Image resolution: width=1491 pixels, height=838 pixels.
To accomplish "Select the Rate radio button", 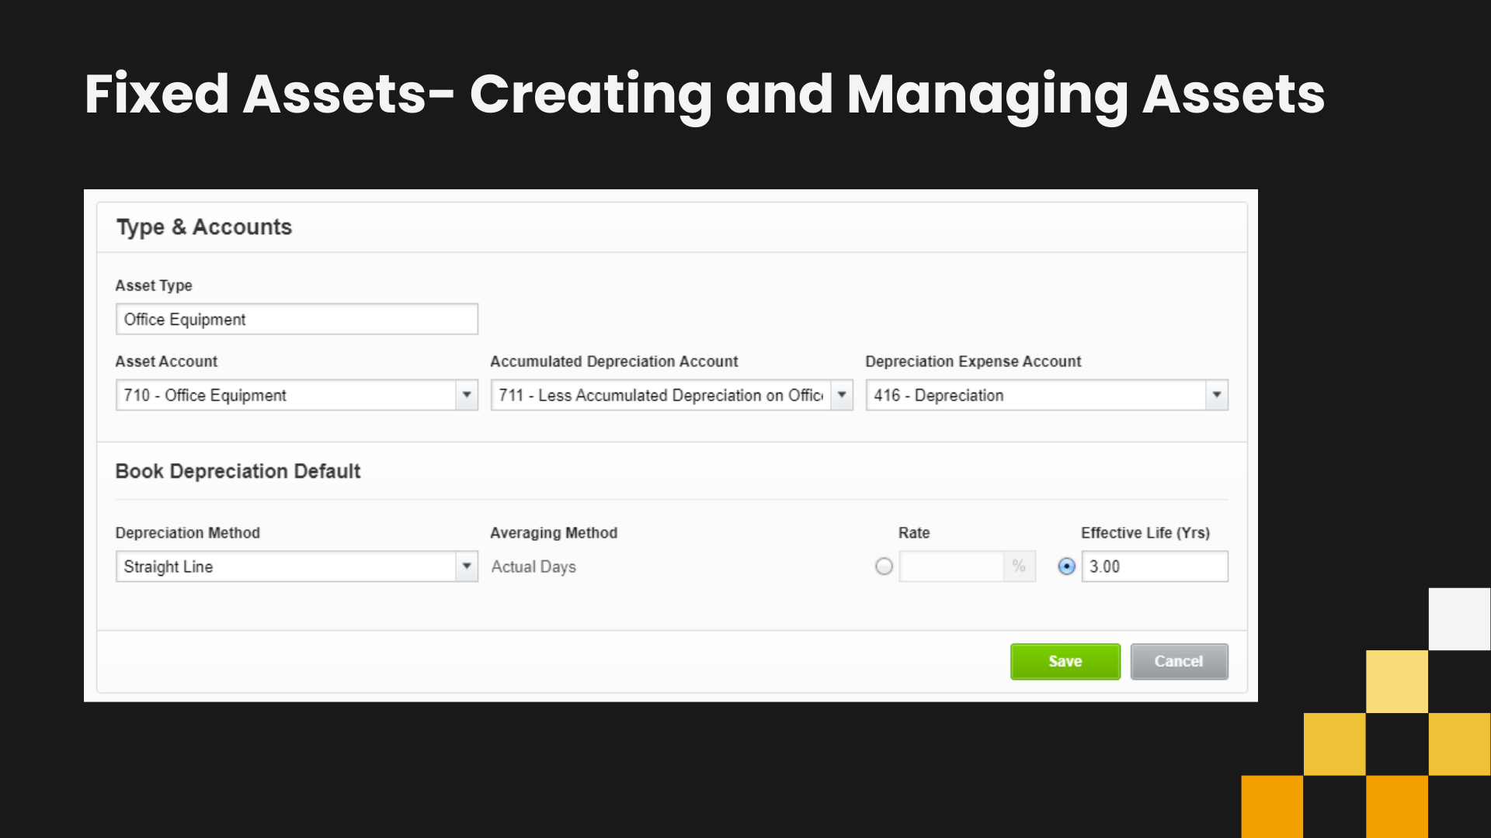I will click(884, 566).
